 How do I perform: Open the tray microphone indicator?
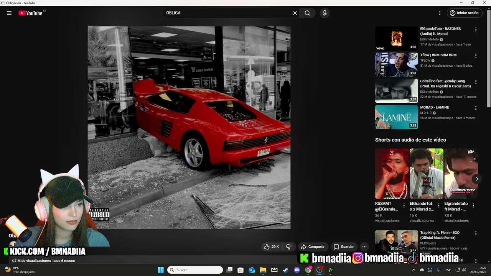pos(438,270)
